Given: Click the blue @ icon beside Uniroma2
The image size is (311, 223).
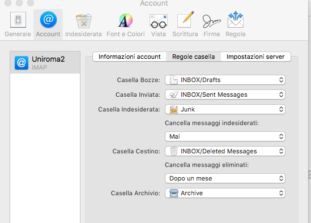Looking at the screenshot, I should coord(22,63).
